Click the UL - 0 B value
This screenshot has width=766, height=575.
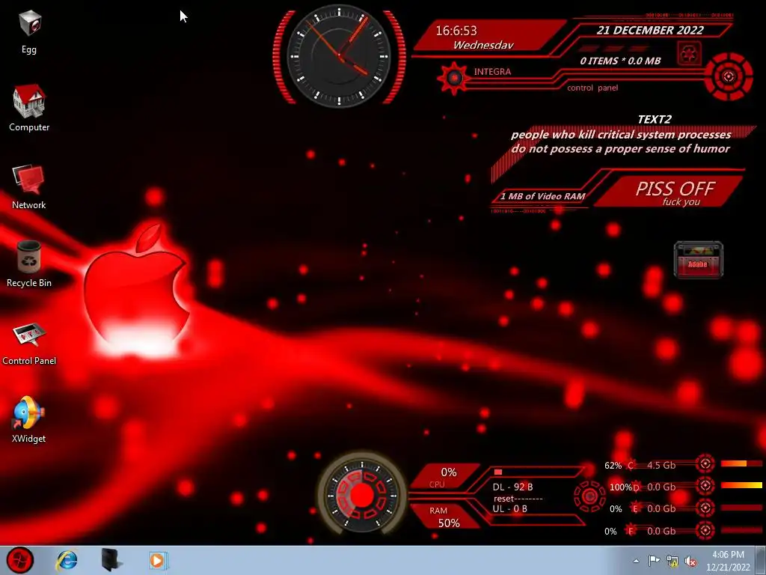click(509, 509)
